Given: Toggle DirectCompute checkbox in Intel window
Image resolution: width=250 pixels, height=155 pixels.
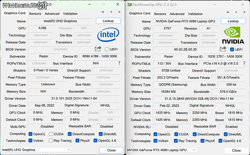Looking at the screenshot, I should coord(70,134).
